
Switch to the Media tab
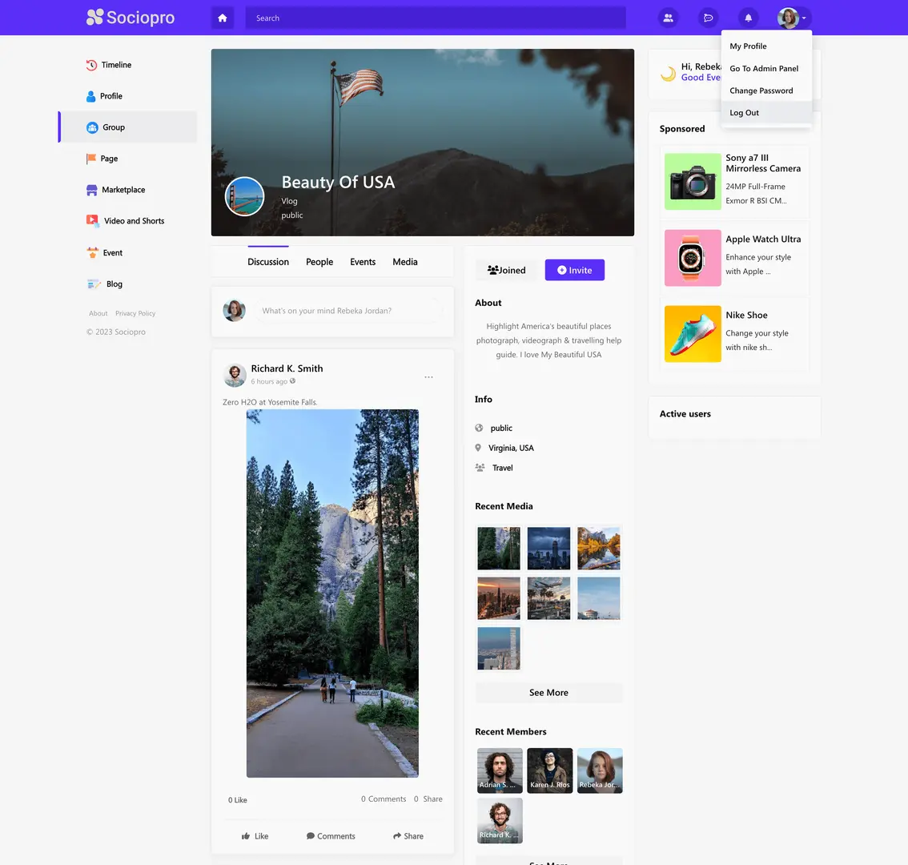pos(404,262)
